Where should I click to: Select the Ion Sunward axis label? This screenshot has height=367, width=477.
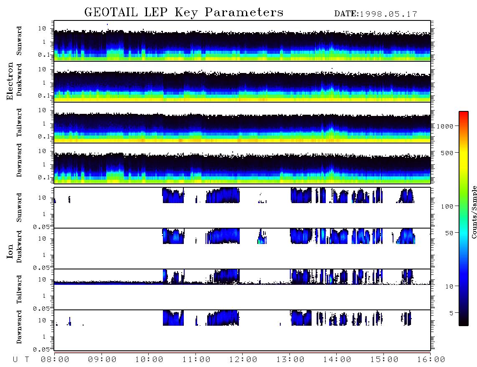tap(19, 208)
